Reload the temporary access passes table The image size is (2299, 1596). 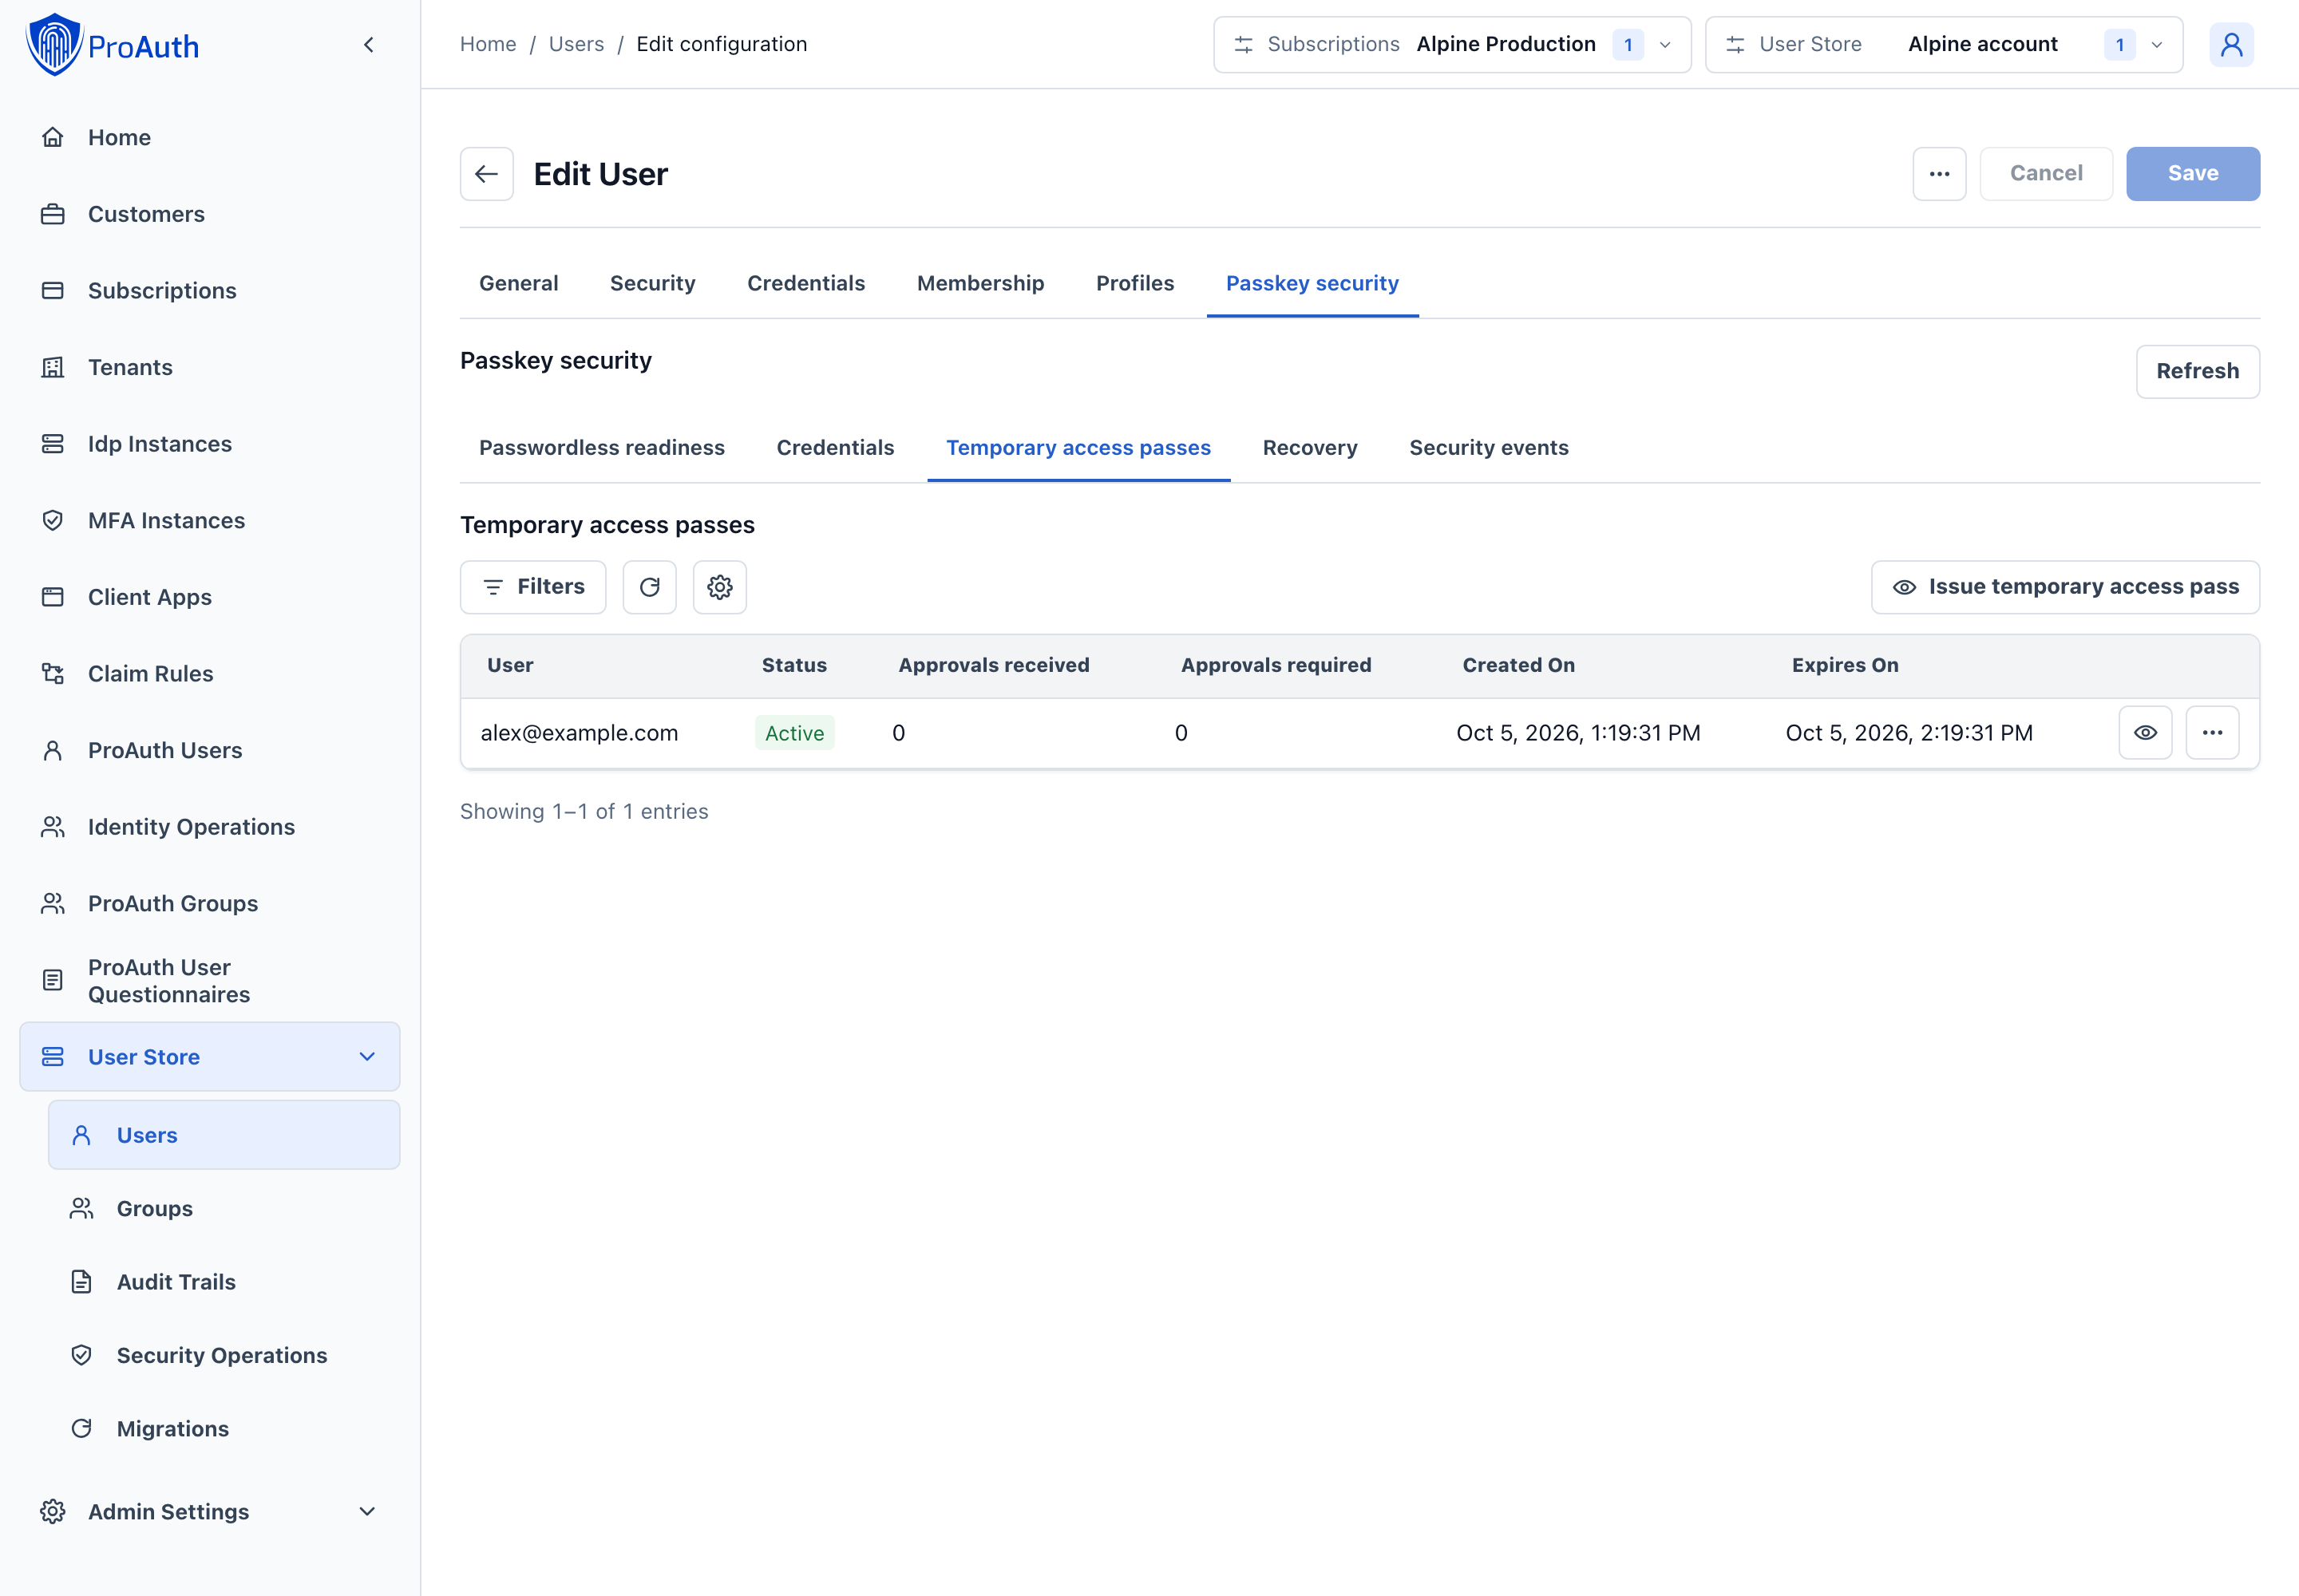(649, 587)
